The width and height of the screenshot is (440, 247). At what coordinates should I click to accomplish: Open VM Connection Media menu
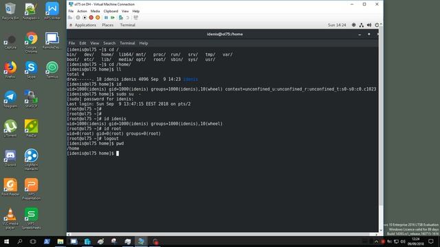click(95, 11)
